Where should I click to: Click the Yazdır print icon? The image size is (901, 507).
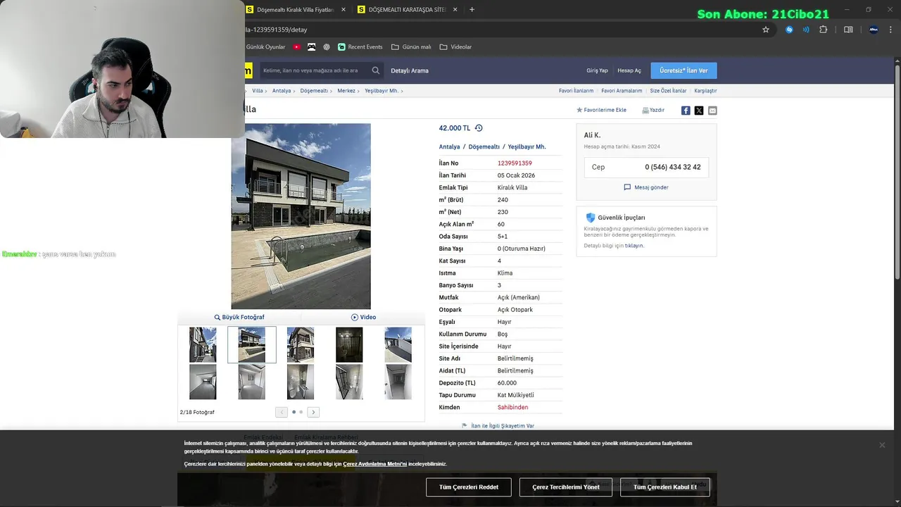pos(653,110)
